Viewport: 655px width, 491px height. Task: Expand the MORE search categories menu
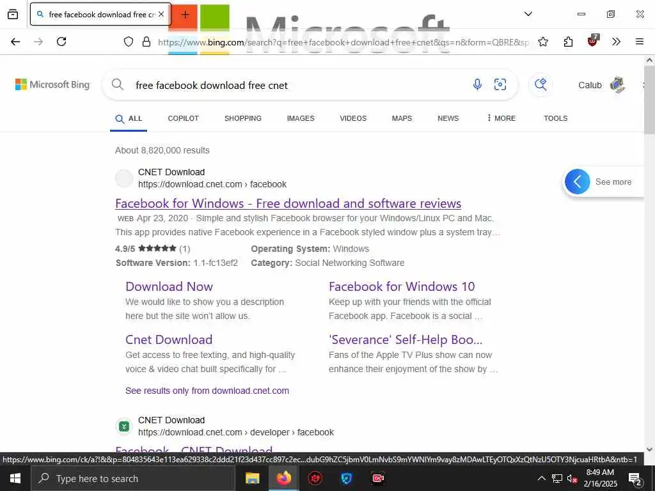coord(501,118)
